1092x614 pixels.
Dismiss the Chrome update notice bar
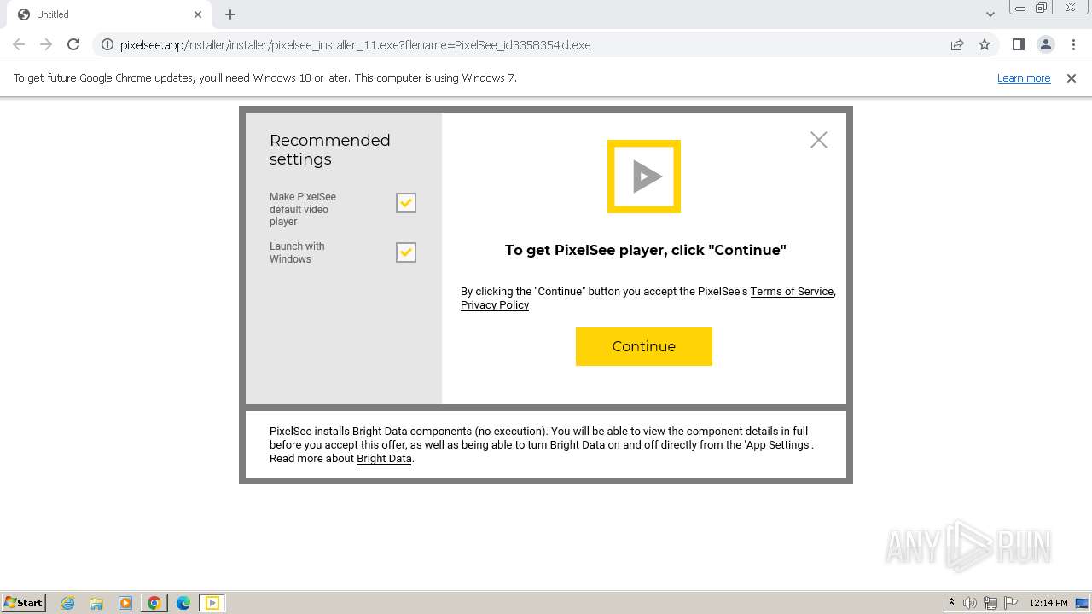tap(1072, 78)
